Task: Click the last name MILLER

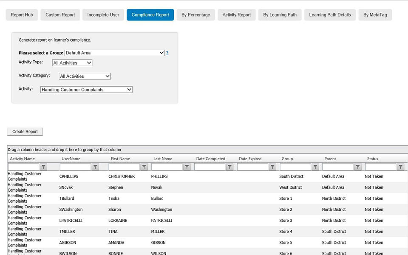Action: tap(158, 232)
